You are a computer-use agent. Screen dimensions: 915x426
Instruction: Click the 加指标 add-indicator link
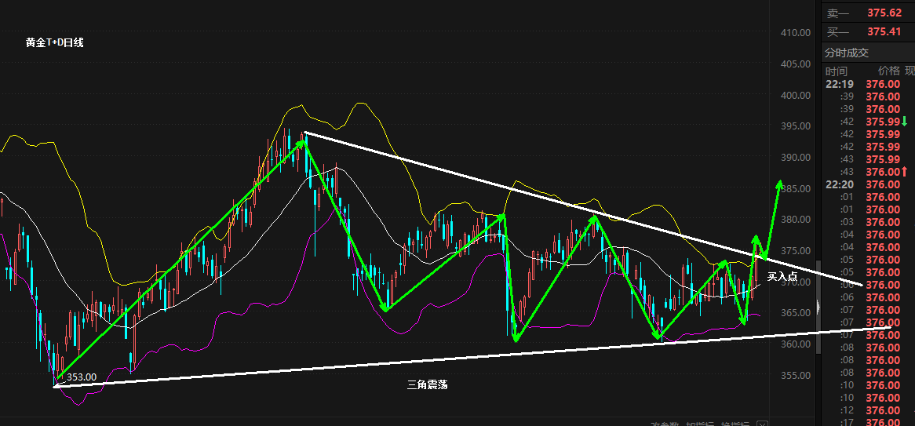(x=702, y=424)
